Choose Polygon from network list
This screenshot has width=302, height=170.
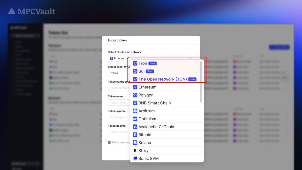point(167,95)
